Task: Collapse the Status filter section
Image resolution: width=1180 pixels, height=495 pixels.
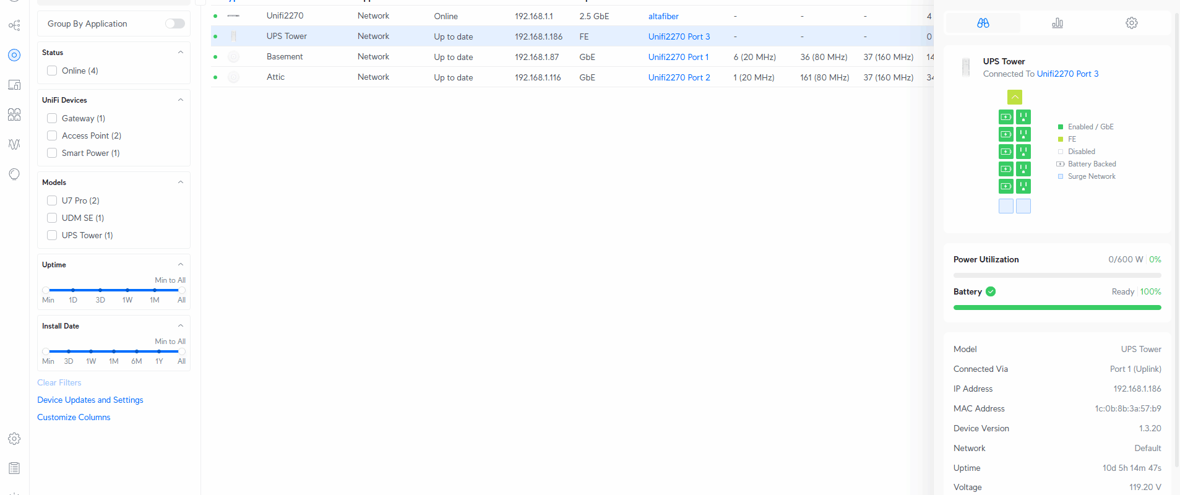Action: (180, 53)
